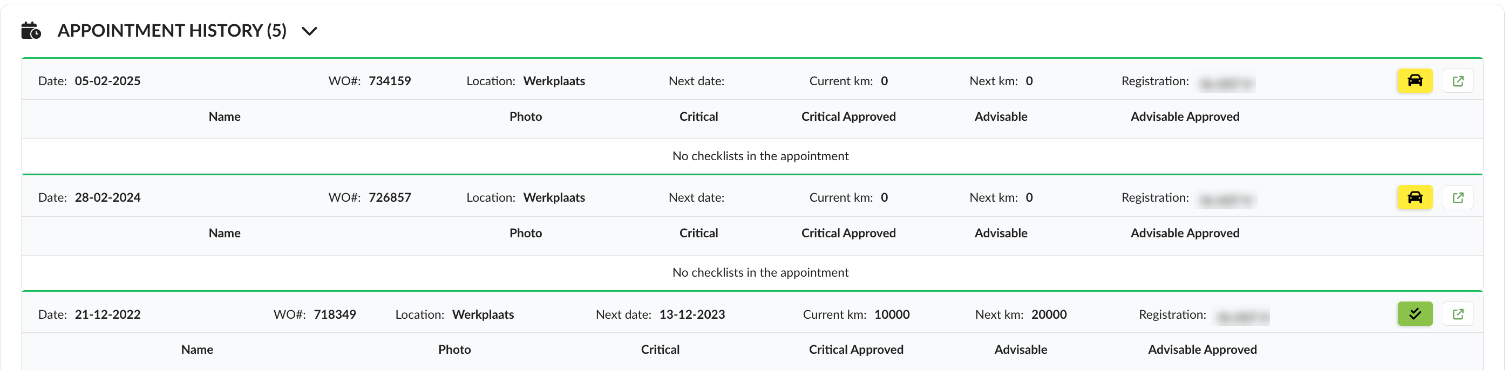1508x370 pixels.
Task: Click the Photo header in the 21-12-2022 appointment
Action: [x=454, y=350]
